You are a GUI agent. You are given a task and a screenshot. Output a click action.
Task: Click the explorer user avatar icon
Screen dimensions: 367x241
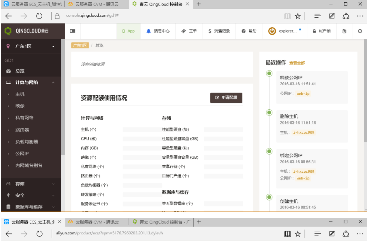point(272,31)
